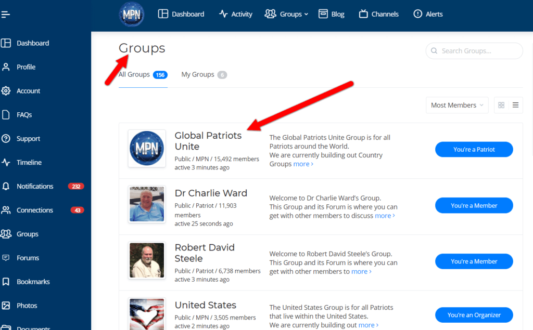This screenshot has height=330, width=533.
Task: Open the Most Members sort dropdown
Action: pyautogui.click(x=457, y=105)
